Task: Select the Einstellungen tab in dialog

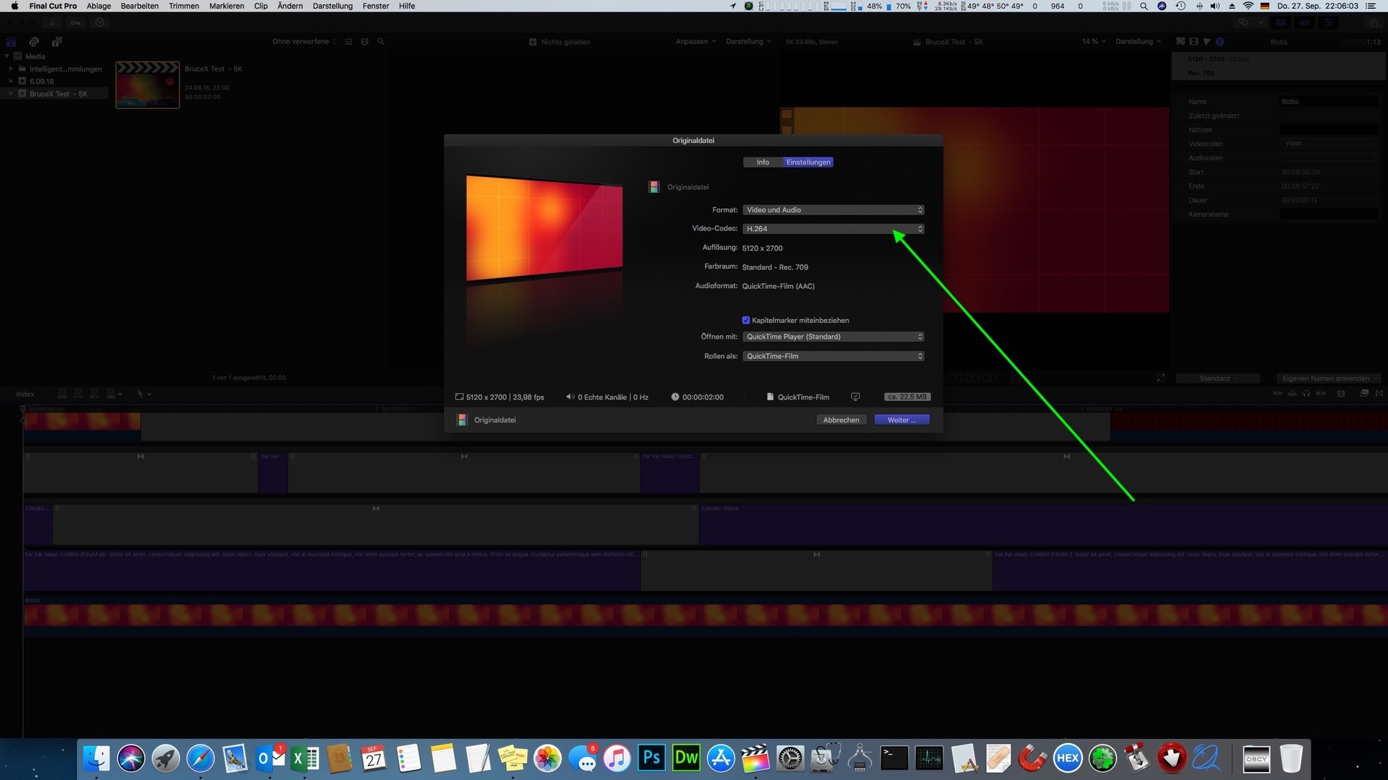Action: [x=808, y=162]
